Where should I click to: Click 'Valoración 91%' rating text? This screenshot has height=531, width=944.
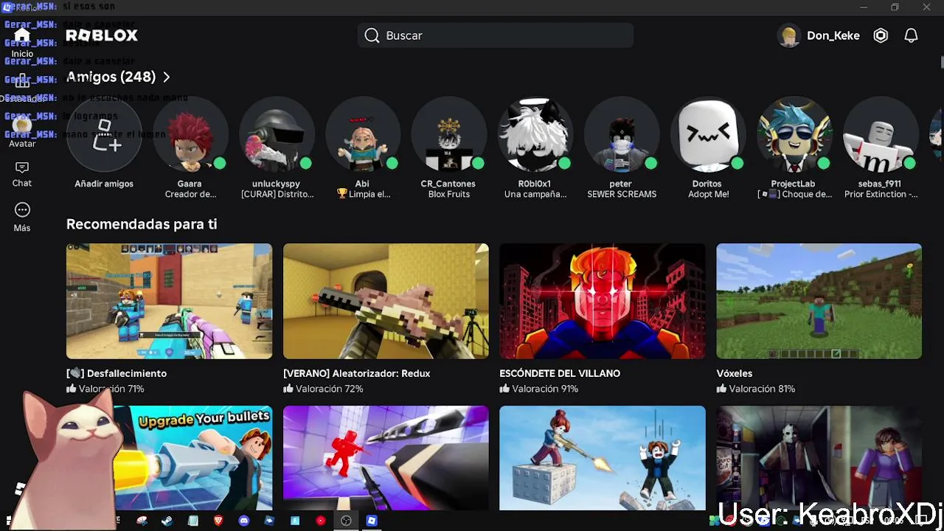click(545, 389)
